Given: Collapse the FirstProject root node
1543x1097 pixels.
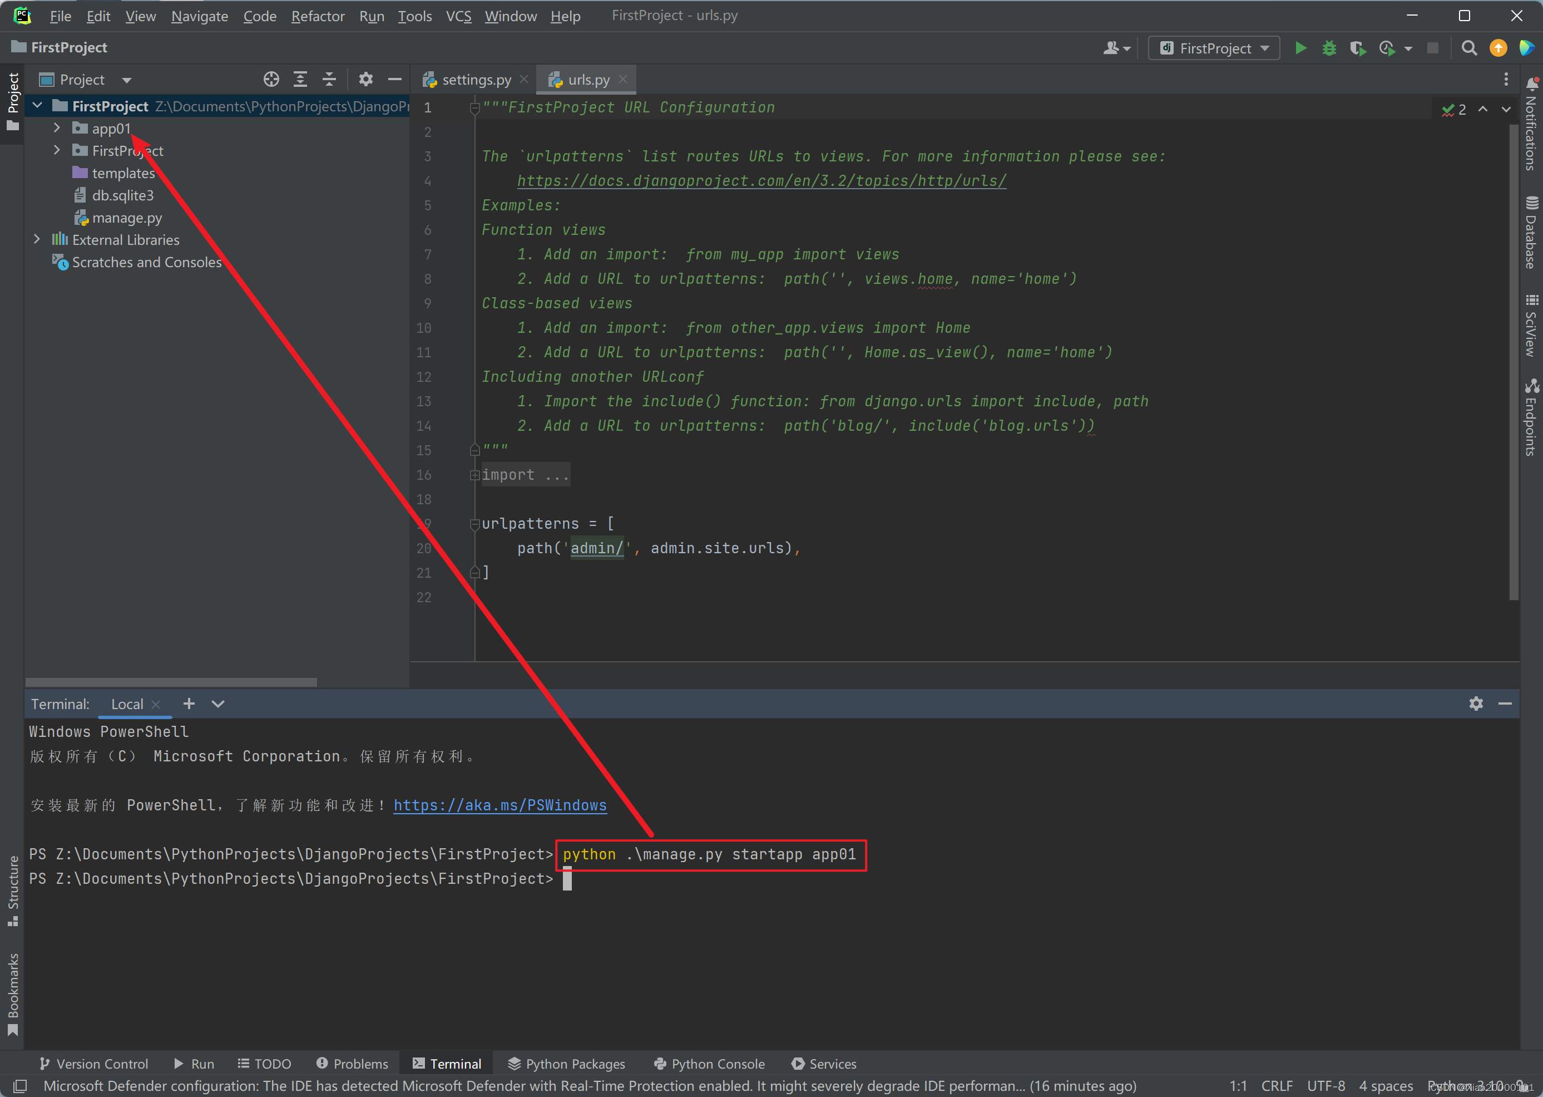Looking at the screenshot, I should 38,105.
